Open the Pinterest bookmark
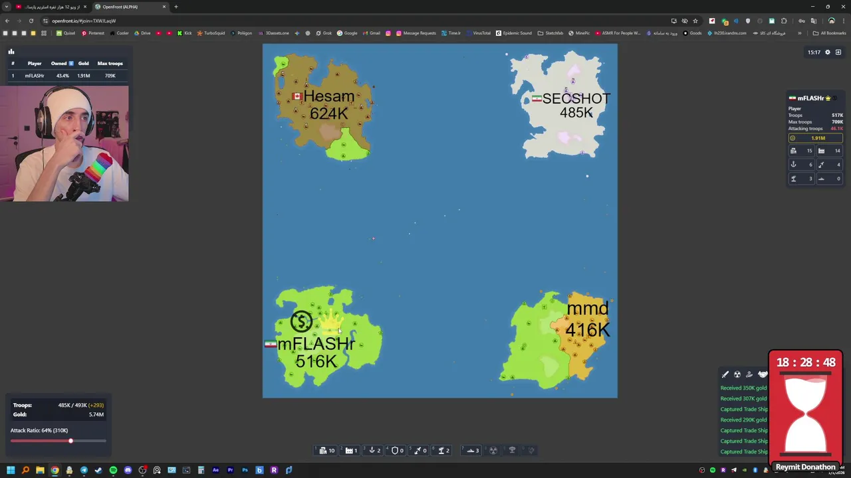851x478 pixels. click(x=92, y=33)
